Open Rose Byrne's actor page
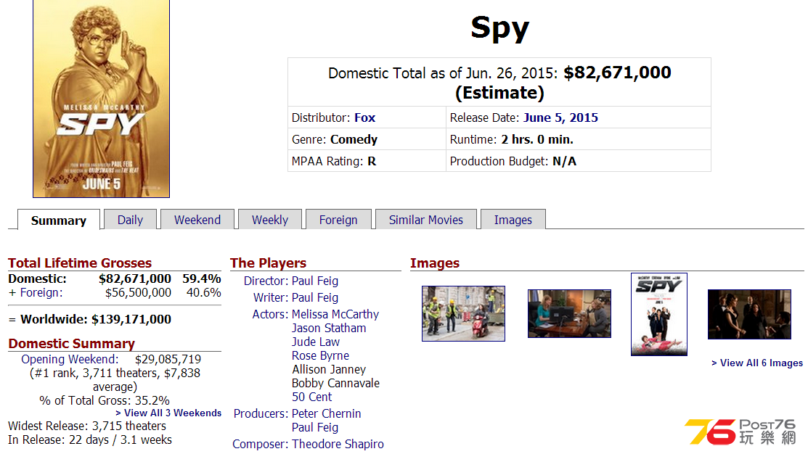The image size is (808, 454). [x=321, y=355]
